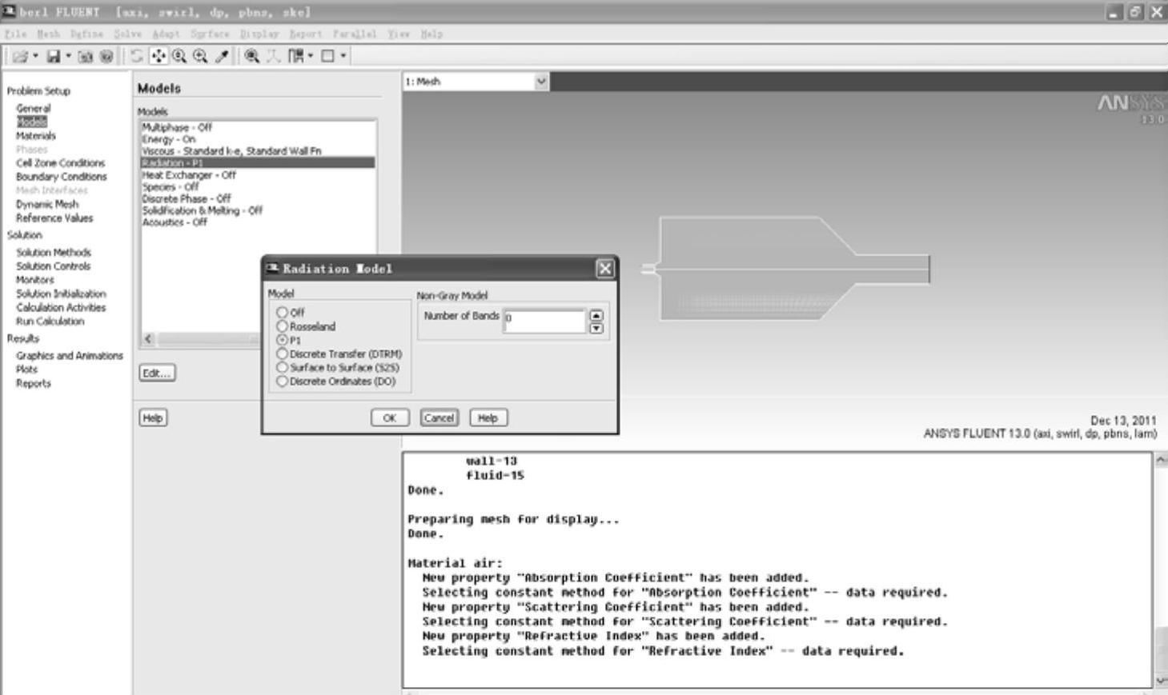The image size is (1168, 695).
Task: Open the Define menu
Action: point(86,34)
